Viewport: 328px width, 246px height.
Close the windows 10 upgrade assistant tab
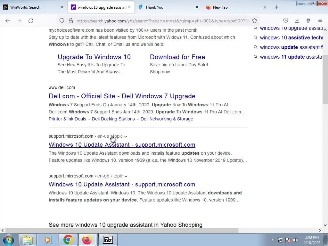[129, 7]
